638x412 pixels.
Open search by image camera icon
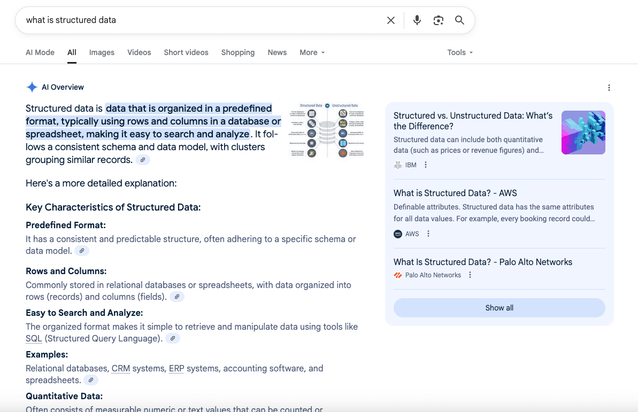pos(439,20)
